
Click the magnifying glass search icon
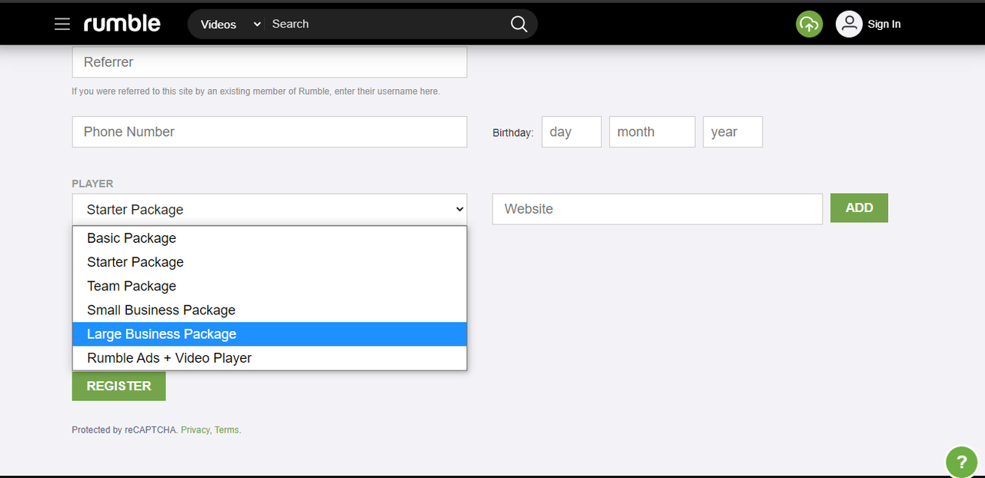point(519,24)
